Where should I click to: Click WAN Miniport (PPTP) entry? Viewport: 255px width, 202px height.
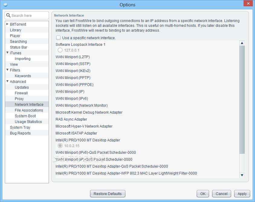[73, 78]
